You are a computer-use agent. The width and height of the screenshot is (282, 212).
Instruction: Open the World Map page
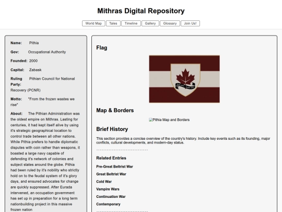pyautogui.click(x=93, y=24)
